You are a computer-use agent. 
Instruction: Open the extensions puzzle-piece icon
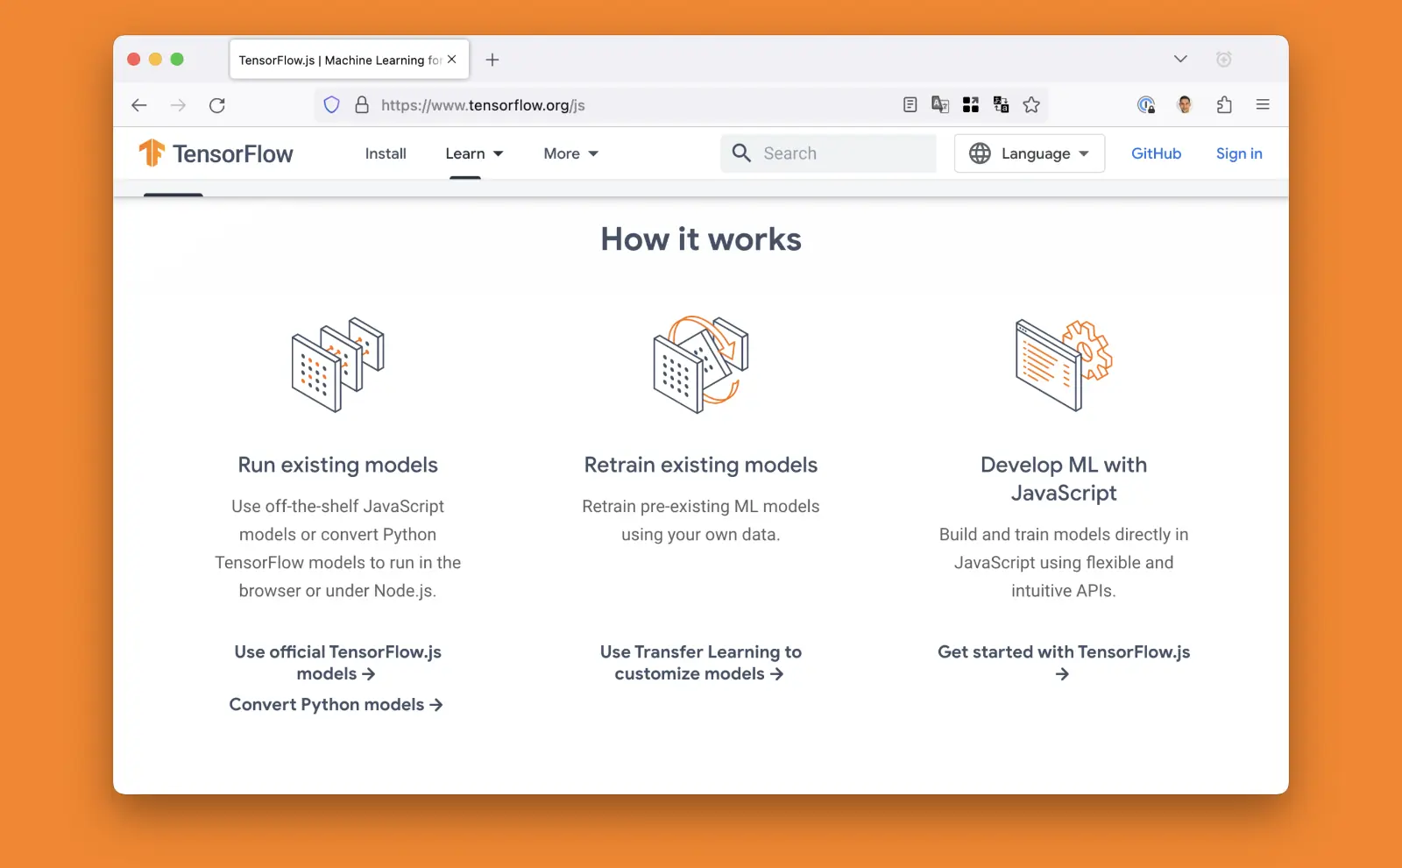[x=1224, y=104]
